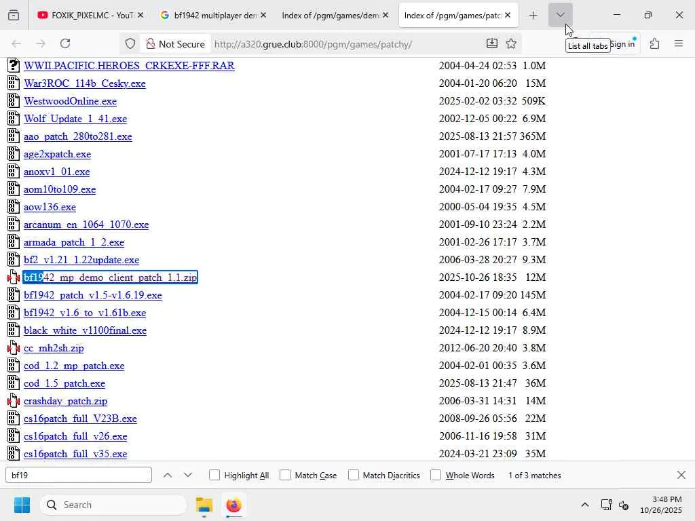Image resolution: width=695 pixels, height=521 pixels.
Task: Open War3ROC_114b_Cesky.exe link
Action: point(84,83)
